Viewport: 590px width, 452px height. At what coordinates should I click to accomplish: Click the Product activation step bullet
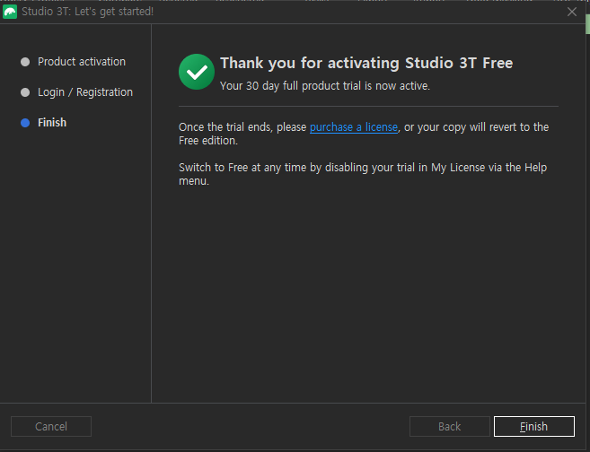(x=25, y=62)
